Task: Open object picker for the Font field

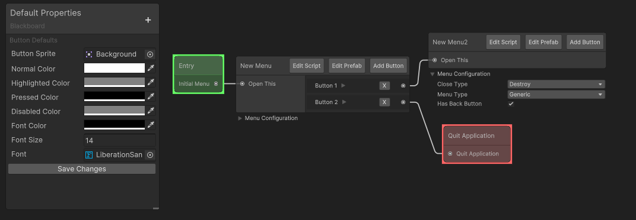Action: [x=150, y=155]
